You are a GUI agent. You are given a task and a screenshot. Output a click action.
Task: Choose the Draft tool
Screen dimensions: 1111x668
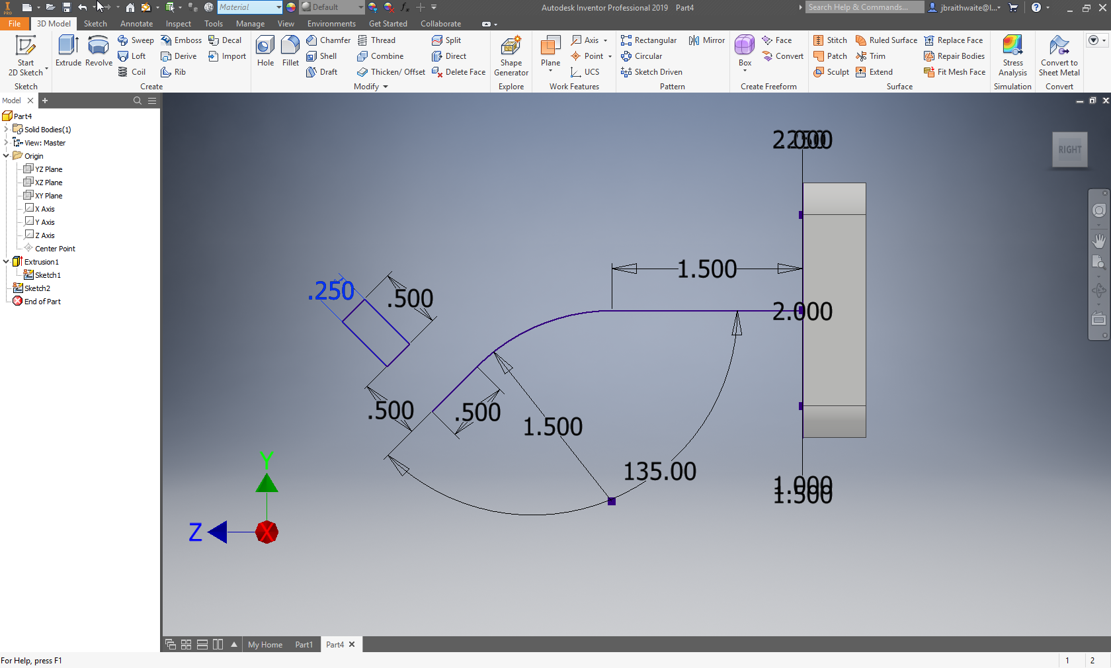(322, 72)
